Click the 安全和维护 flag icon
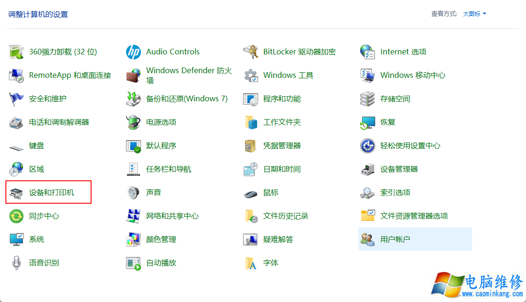526x302 pixels. click(x=16, y=99)
